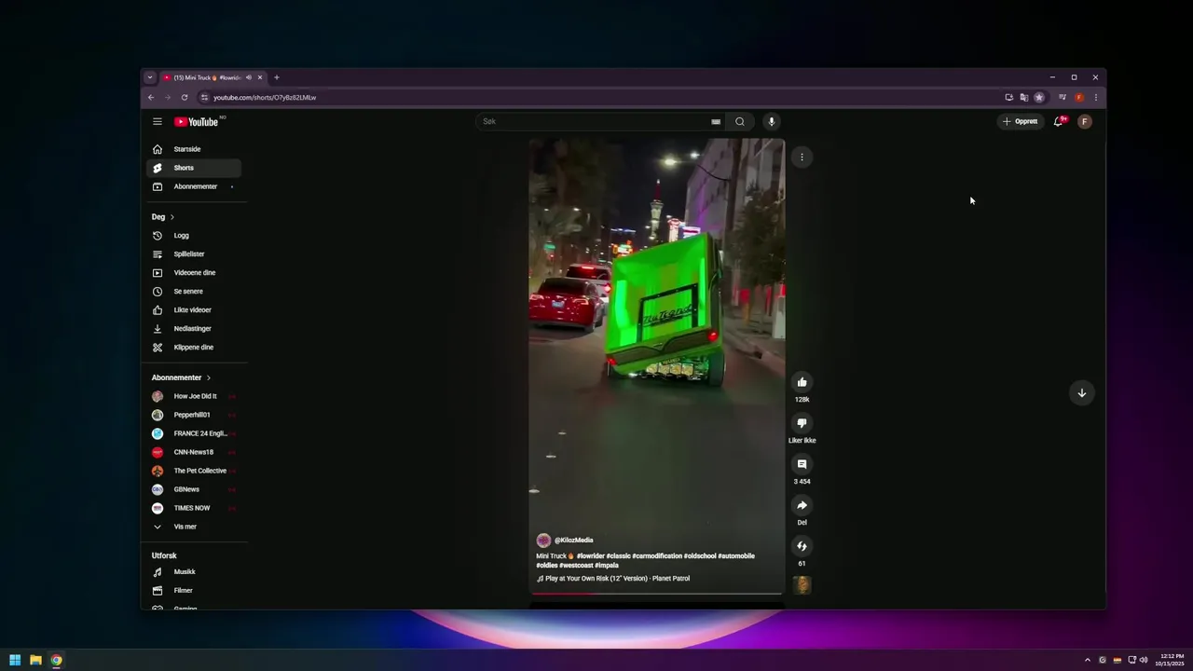The width and height of the screenshot is (1193, 671).
Task: Expand Vis mer subscriptions list
Action: coord(194,527)
